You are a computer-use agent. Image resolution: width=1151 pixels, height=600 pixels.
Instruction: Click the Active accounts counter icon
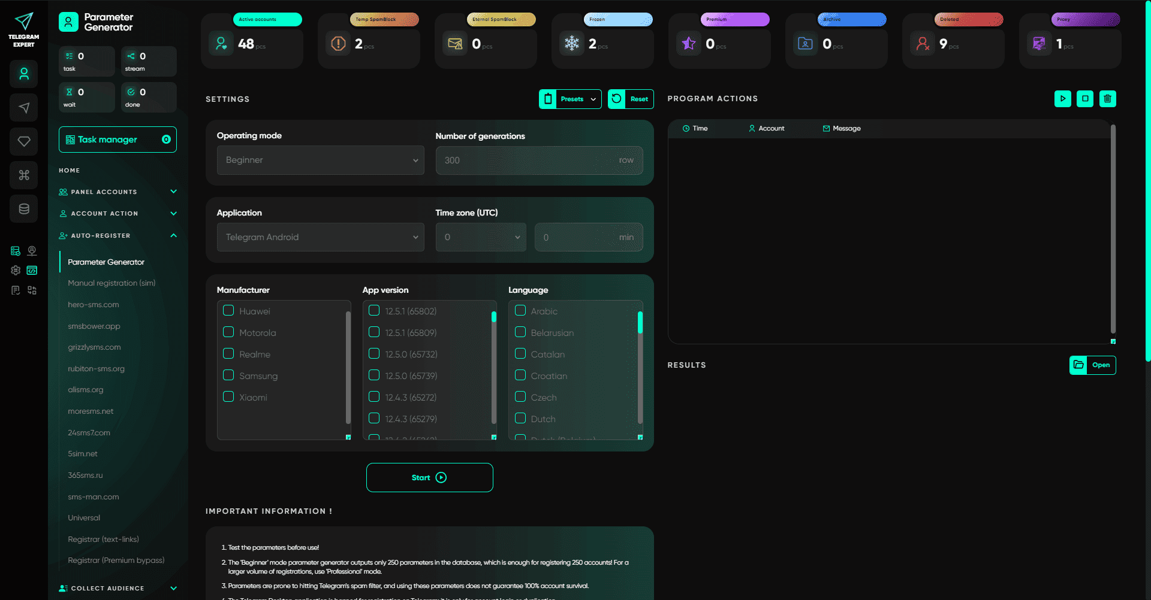click(221, 43)
